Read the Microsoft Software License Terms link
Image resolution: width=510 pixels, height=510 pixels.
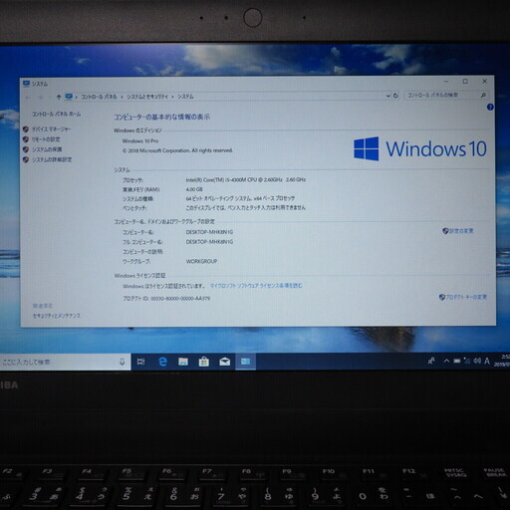pyautogui.click(x=256, y=286)
